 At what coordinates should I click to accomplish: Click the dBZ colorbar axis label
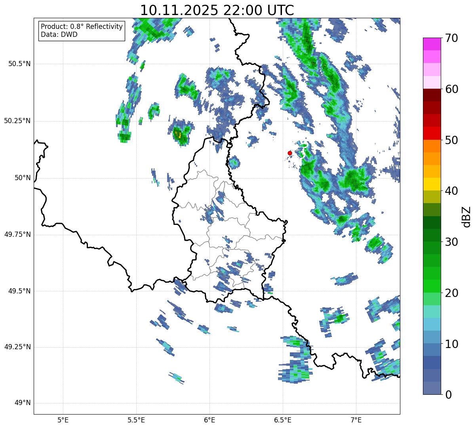point(467,216)
